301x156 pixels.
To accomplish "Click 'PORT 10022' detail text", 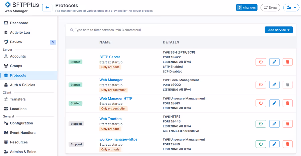I will coord(172,57).
